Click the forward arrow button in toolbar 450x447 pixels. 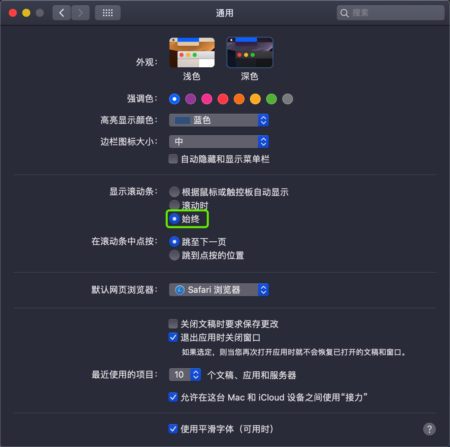(81, 13)
